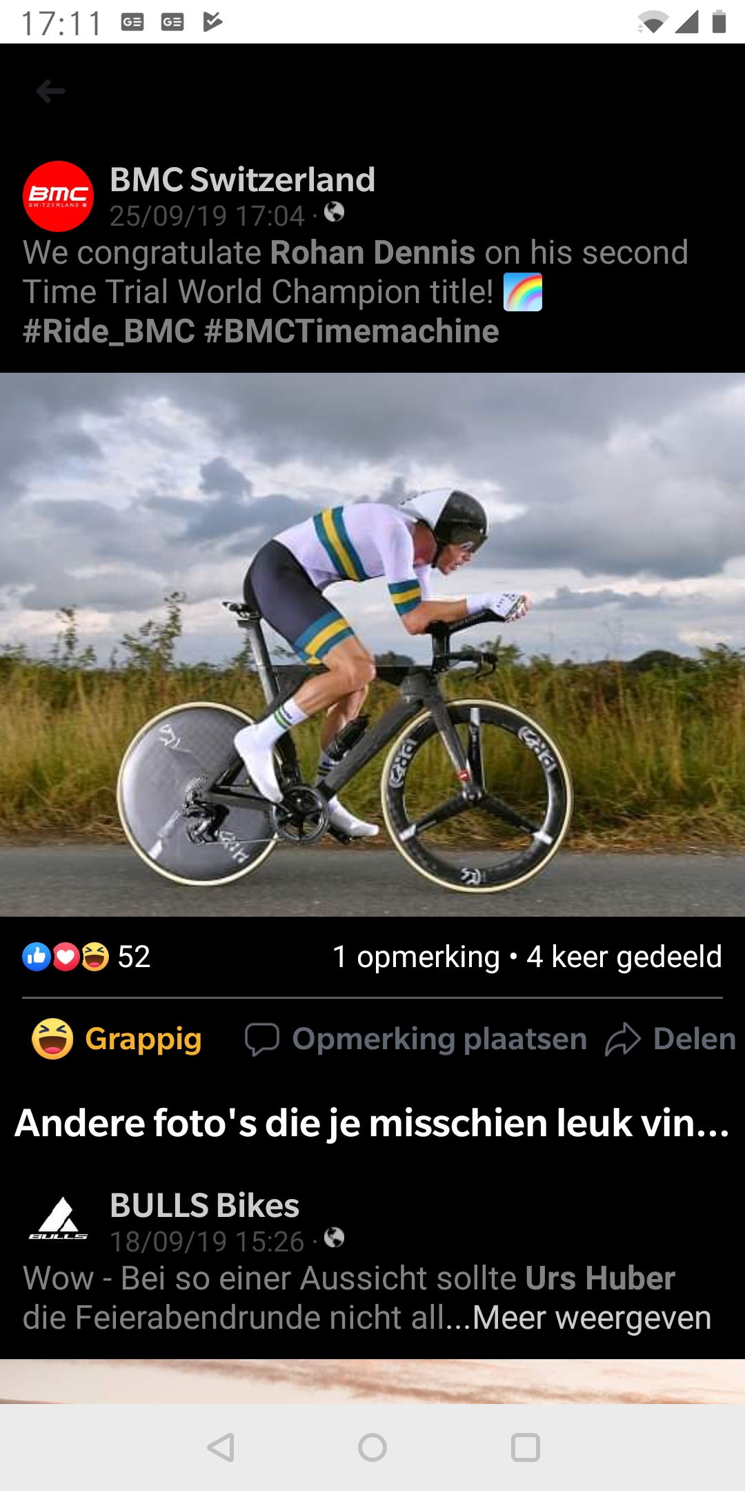Click the BULLS Bikes logo avatar
The width and height of the screenshot is (745, 1491).
(x=58, y=1220)
